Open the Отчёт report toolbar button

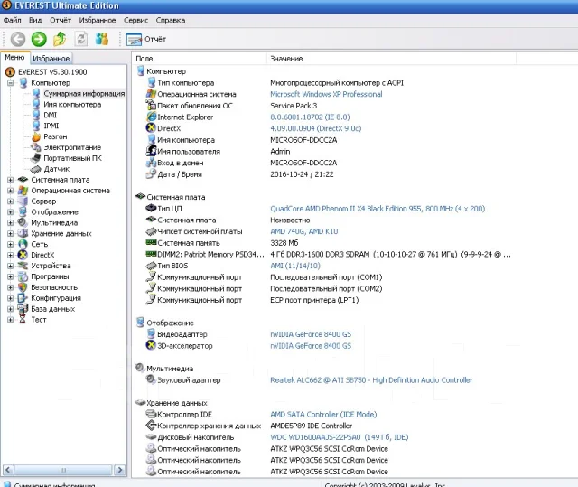[x=146, y=39]
